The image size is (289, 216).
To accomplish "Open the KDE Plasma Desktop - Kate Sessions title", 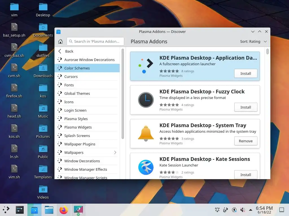I will click(205, 159).
